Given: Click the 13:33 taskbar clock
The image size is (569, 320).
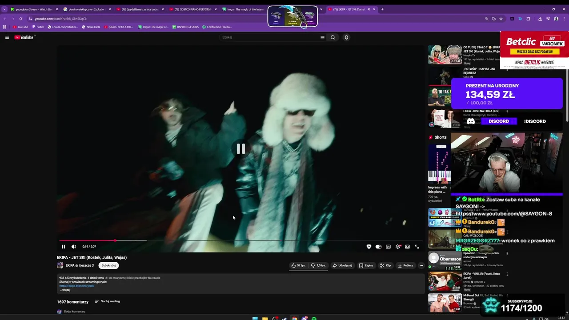Looking at the screenshot, I should click(561, 318).
